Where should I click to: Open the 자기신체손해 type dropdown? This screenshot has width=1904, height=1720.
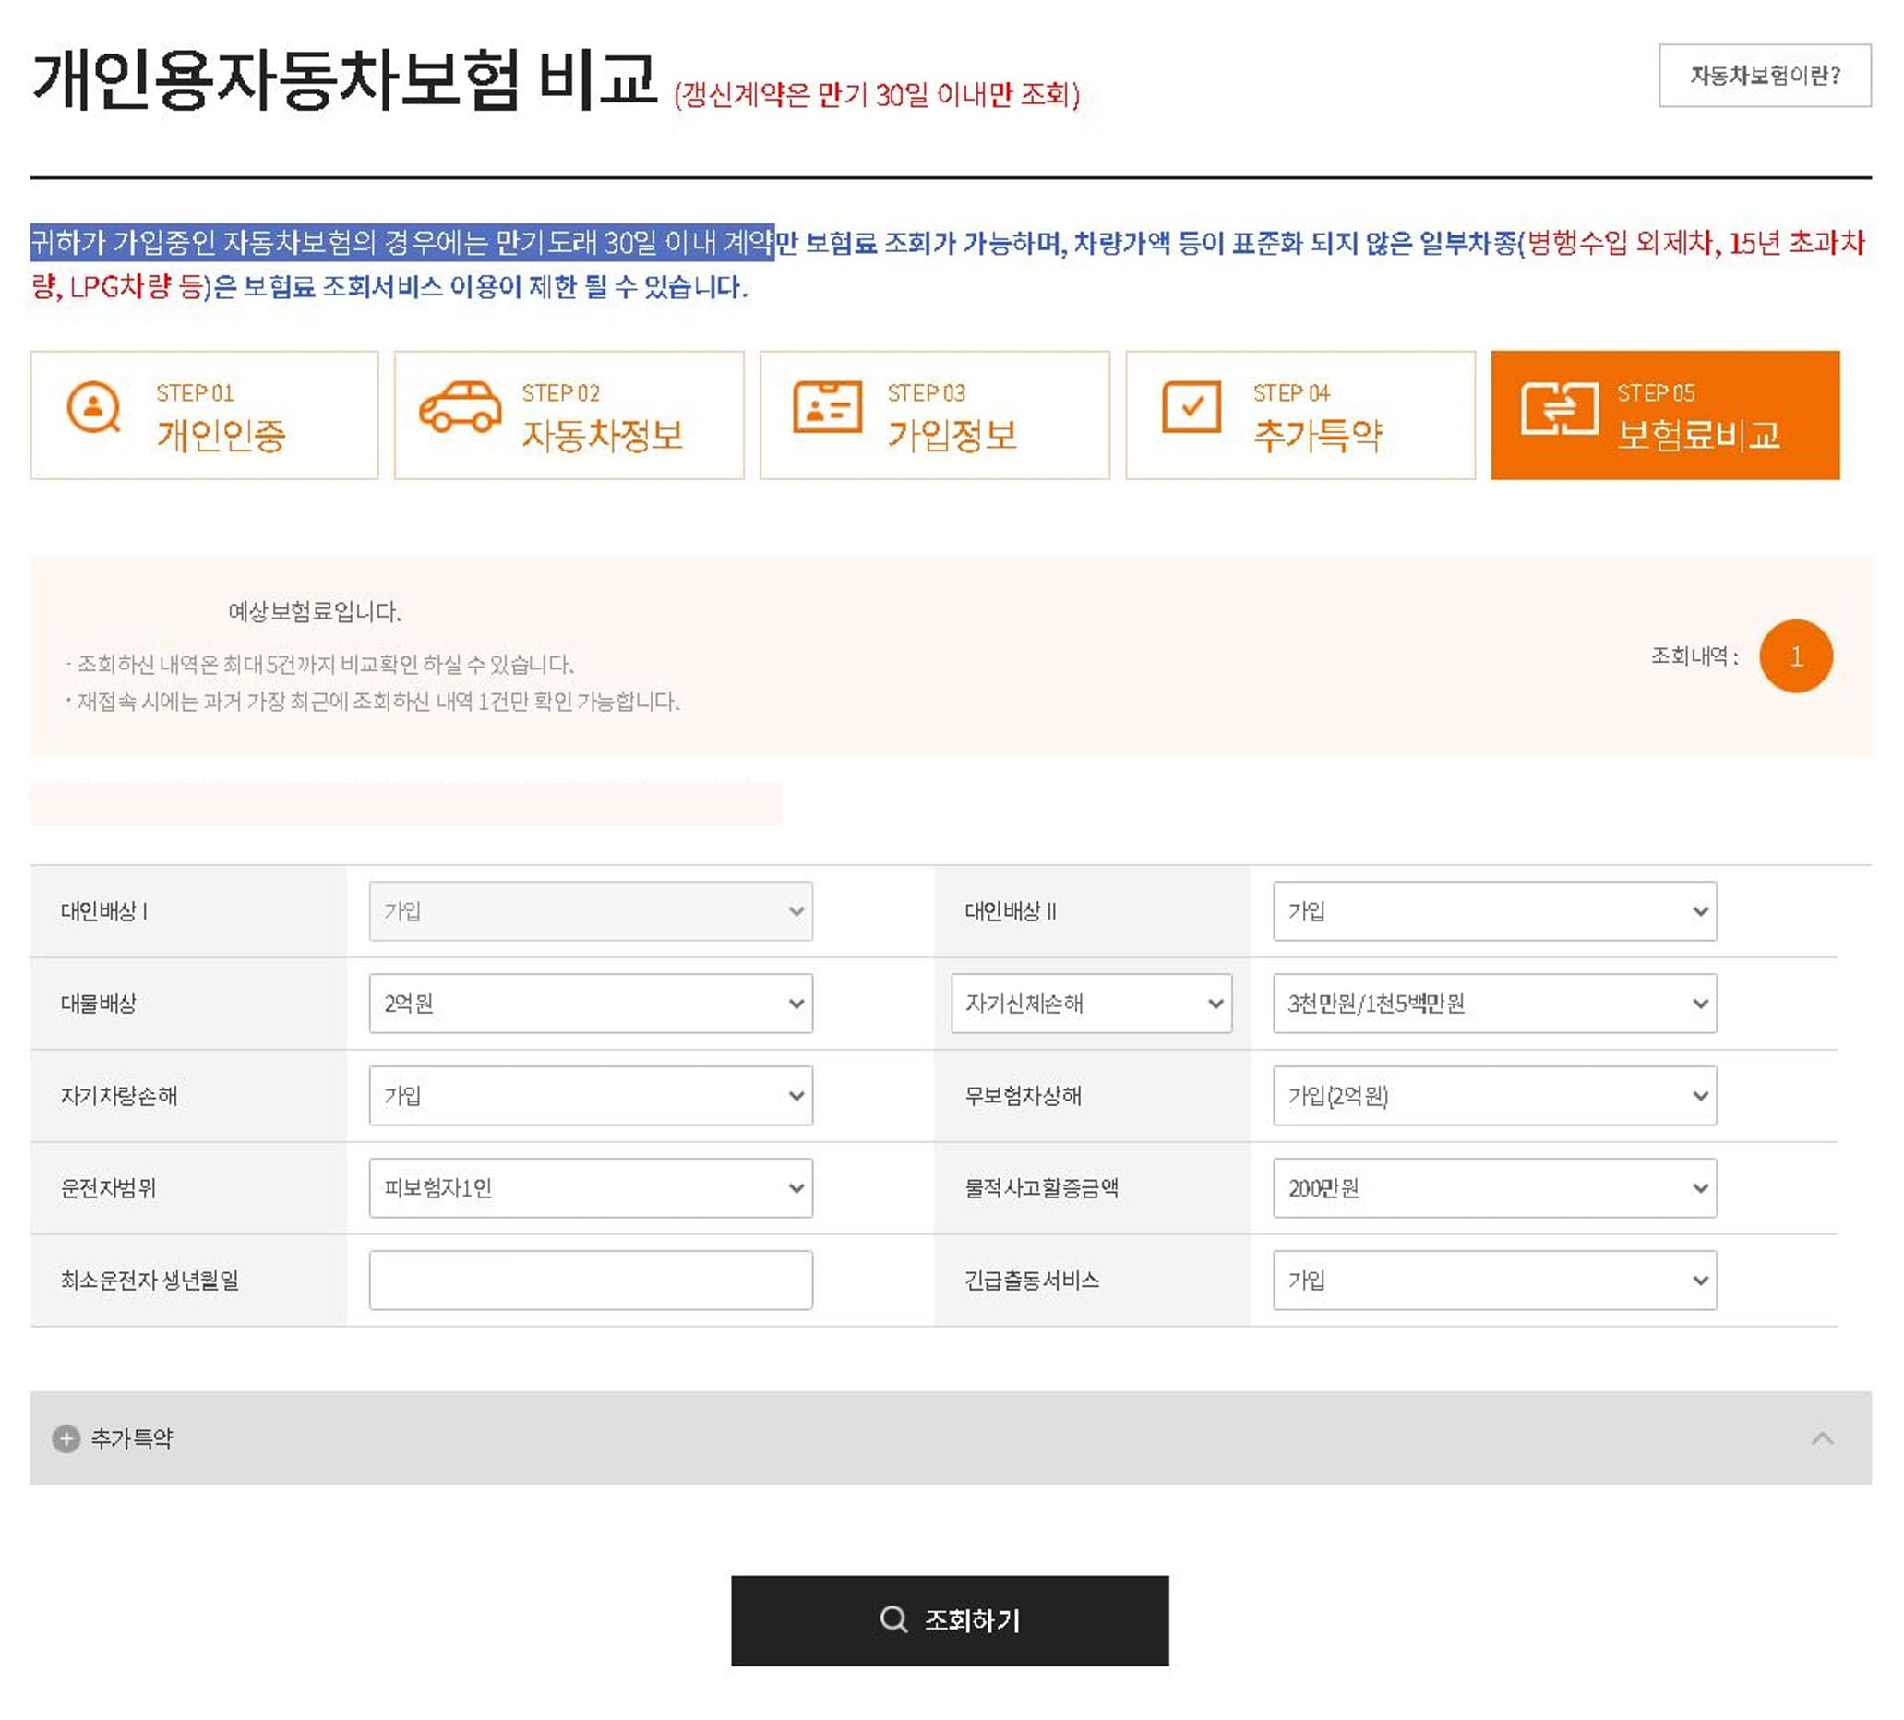coord(1092,1003)
